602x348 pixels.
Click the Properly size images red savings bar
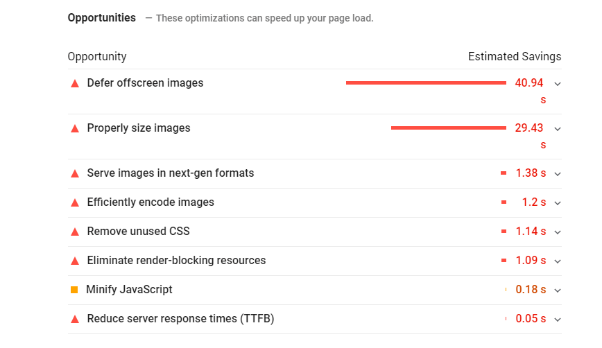[x=448, y=128]
